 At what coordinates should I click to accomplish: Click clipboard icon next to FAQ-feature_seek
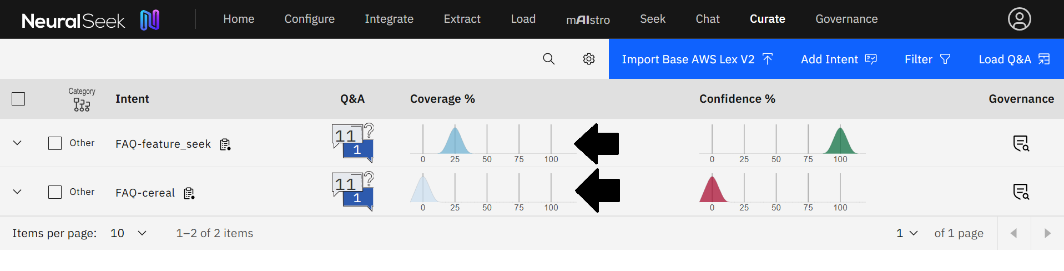225,144
